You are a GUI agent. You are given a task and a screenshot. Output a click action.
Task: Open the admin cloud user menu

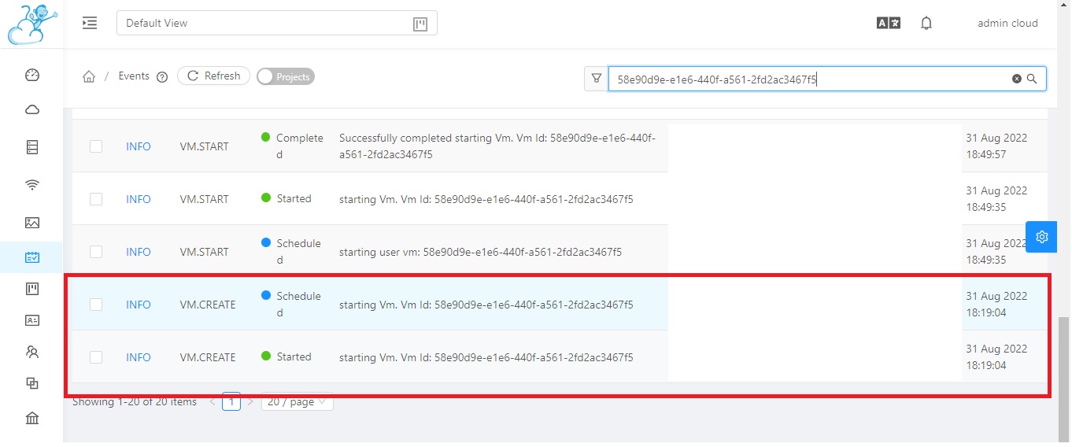coord(1007,23)
